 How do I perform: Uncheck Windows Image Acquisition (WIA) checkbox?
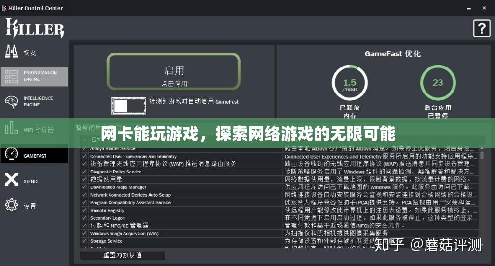click(84, 233)
